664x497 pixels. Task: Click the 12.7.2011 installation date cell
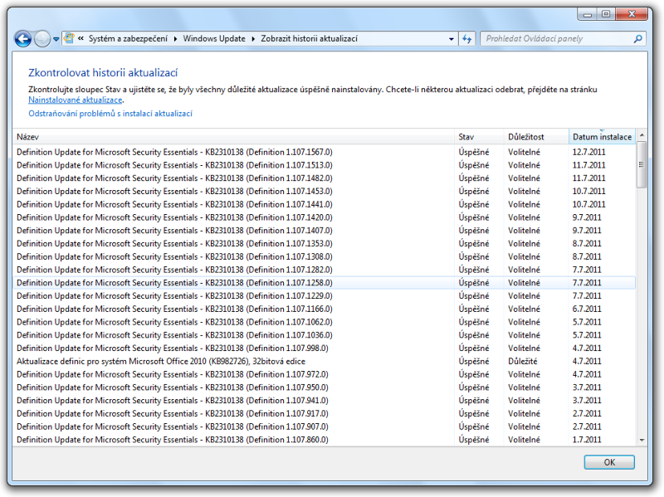(588, 152)
